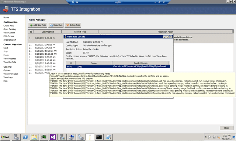Select conflict row 6656 in View Rule Details

pyautogui.click(x=118, y=66)
